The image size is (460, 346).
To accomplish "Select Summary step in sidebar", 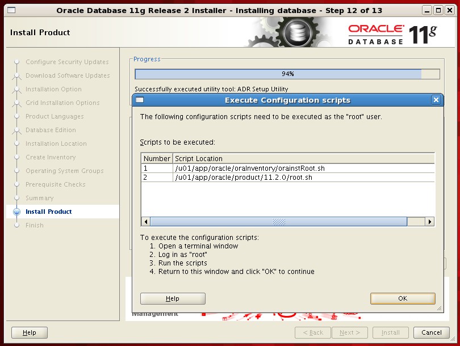I will (40, 198).
